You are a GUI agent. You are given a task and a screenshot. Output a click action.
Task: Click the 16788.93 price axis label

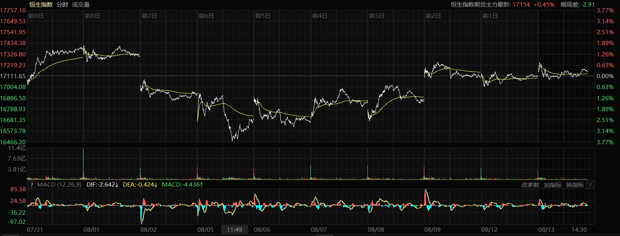tap(13, 109)
